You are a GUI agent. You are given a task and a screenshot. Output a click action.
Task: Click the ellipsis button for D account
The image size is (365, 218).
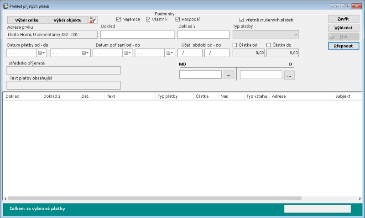pyautogui.click(x=289, y=74)
